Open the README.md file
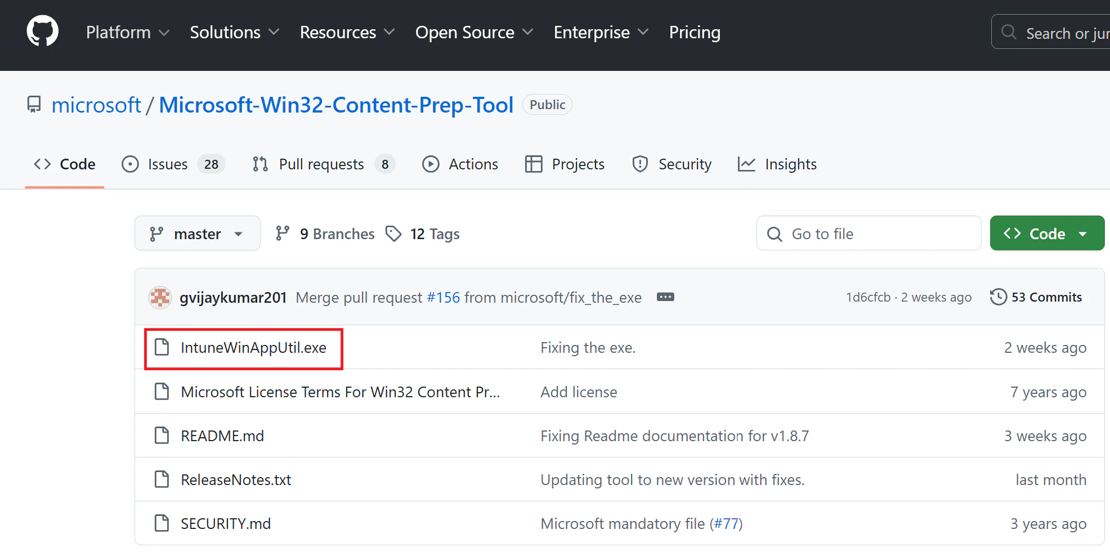The width and height of the screenshot is (1110, 552). click(222, 436)
